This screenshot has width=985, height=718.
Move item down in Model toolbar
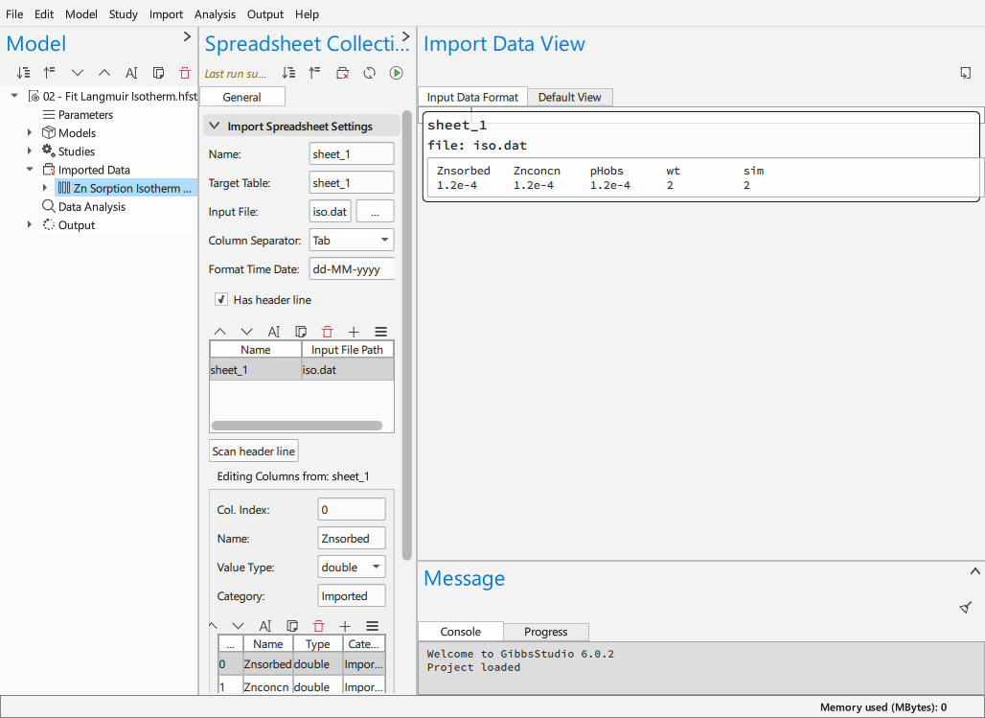coord(78,73)
